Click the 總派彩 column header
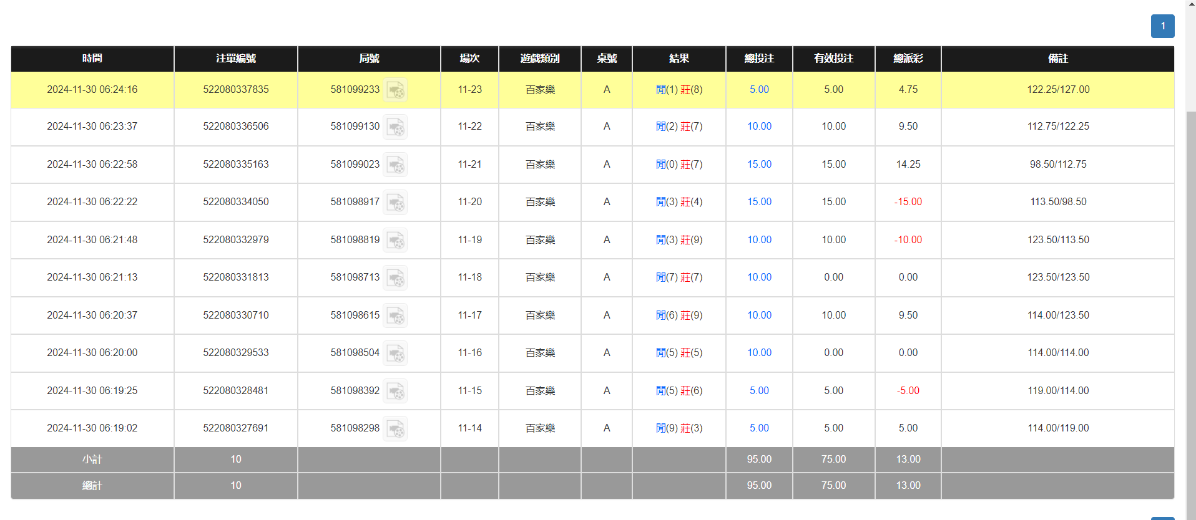This screenshot has height=520, width=1196. tap(908, 59)
